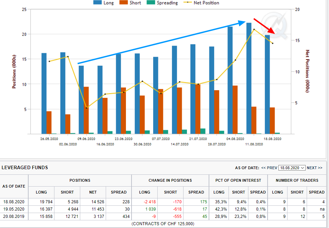Viewport: 329px width, 228px height.
Task: Click the NUMBER OF TRADERS header
Action: tap(297, 180)
